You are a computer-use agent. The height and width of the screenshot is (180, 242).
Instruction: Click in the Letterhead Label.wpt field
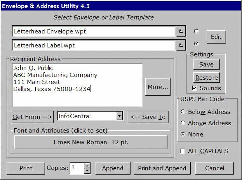click(94, 45)
